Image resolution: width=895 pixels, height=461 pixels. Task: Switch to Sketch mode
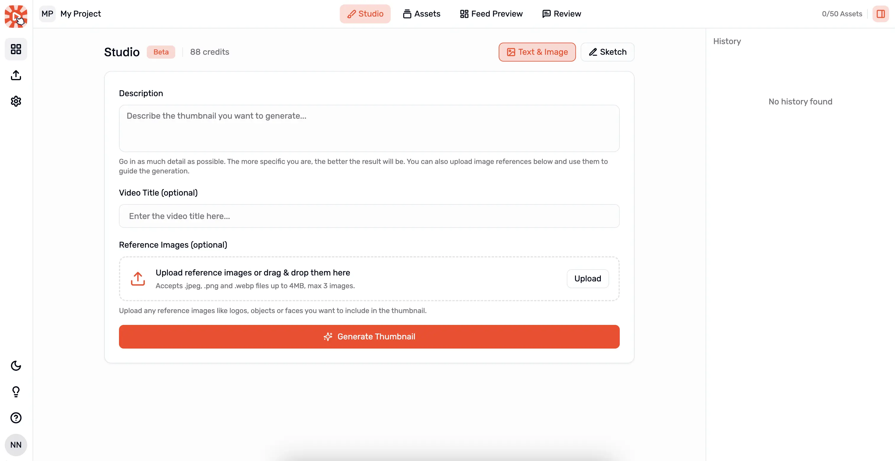coord(607,52)
